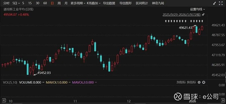Click the MAVOL1:0.000 legend value
Image resolution: width=226 pixels, height=104 pixels.
click(x=57, y=82)
